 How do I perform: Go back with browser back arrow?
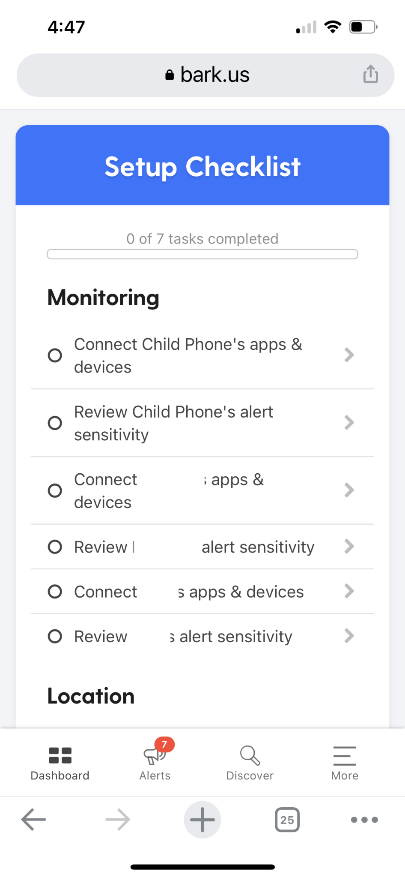[33, 820]
